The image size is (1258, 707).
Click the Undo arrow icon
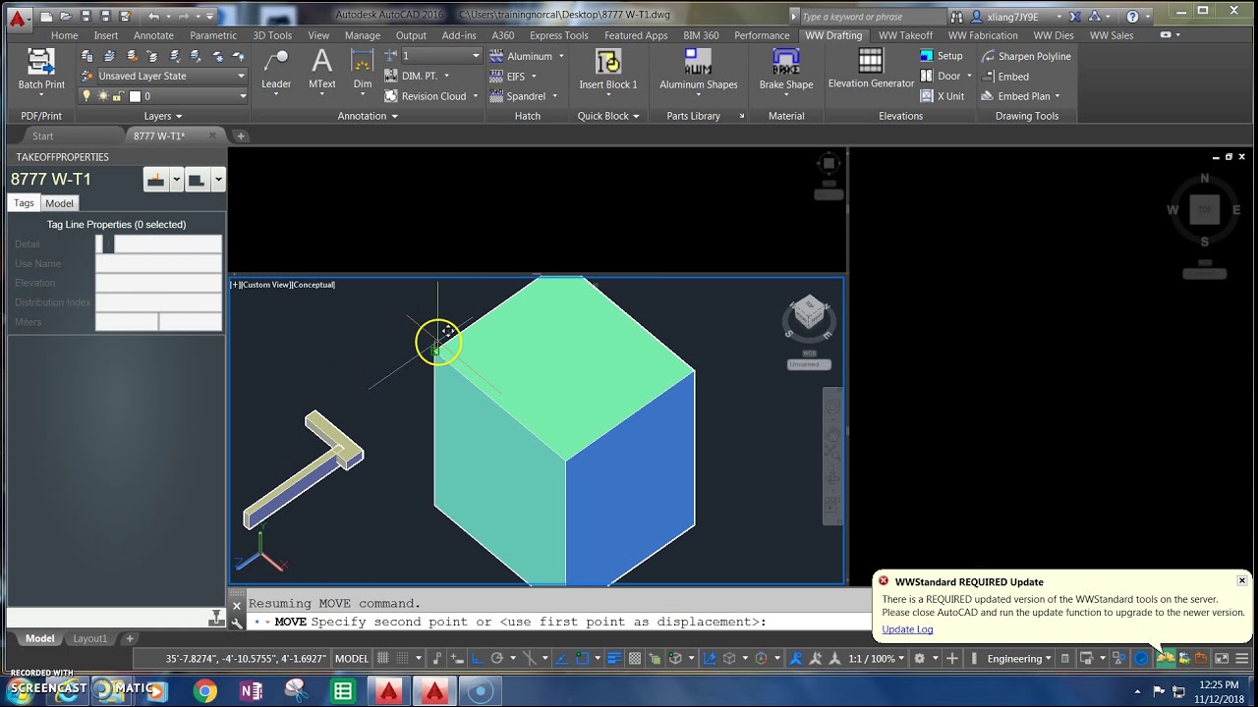click(153, 17)
